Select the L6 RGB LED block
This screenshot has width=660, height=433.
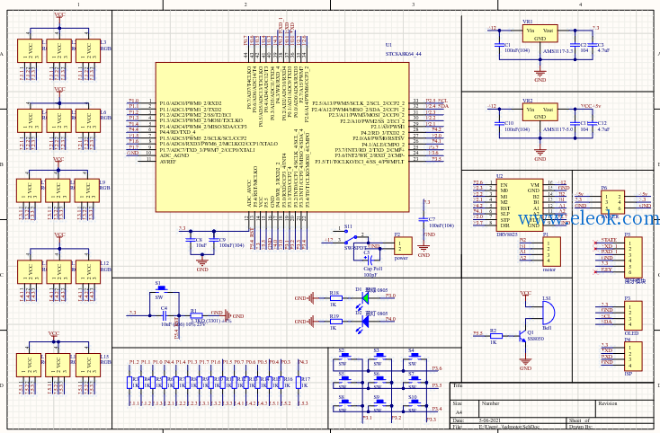click(88, 120)
